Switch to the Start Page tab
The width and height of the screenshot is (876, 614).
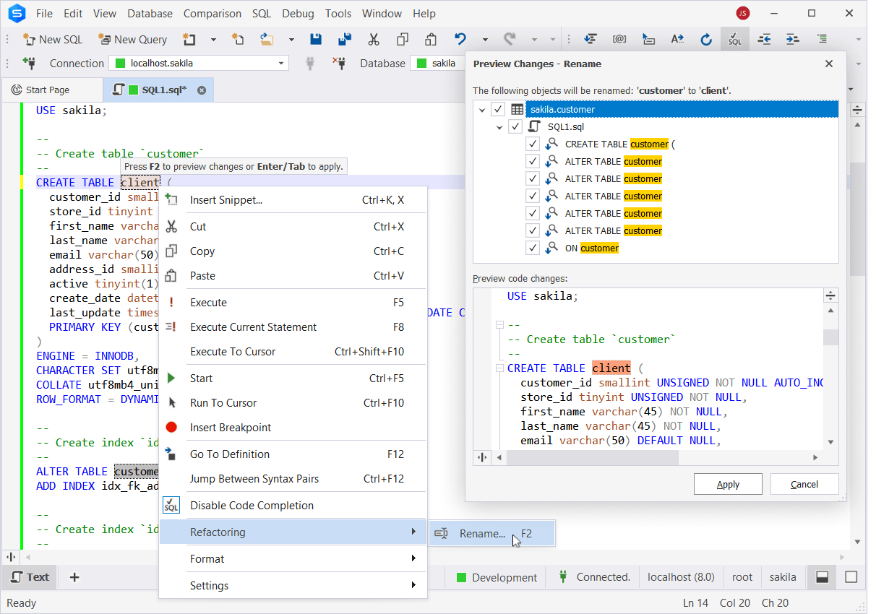click(x=48, y=90)
